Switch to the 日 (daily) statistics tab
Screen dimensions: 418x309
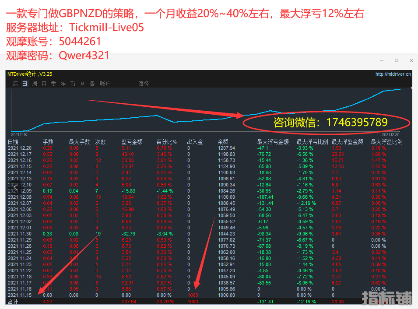[x=25, y=84]
